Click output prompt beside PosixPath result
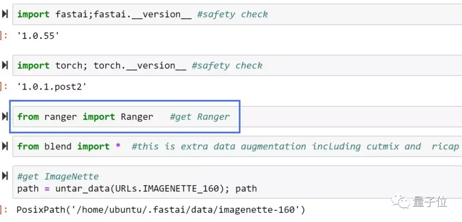The height and width of the screenshot is (222, 462). tap(4, 210)
